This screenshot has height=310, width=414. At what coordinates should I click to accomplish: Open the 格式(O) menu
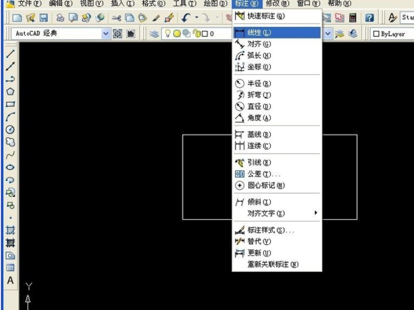[153, 4]
